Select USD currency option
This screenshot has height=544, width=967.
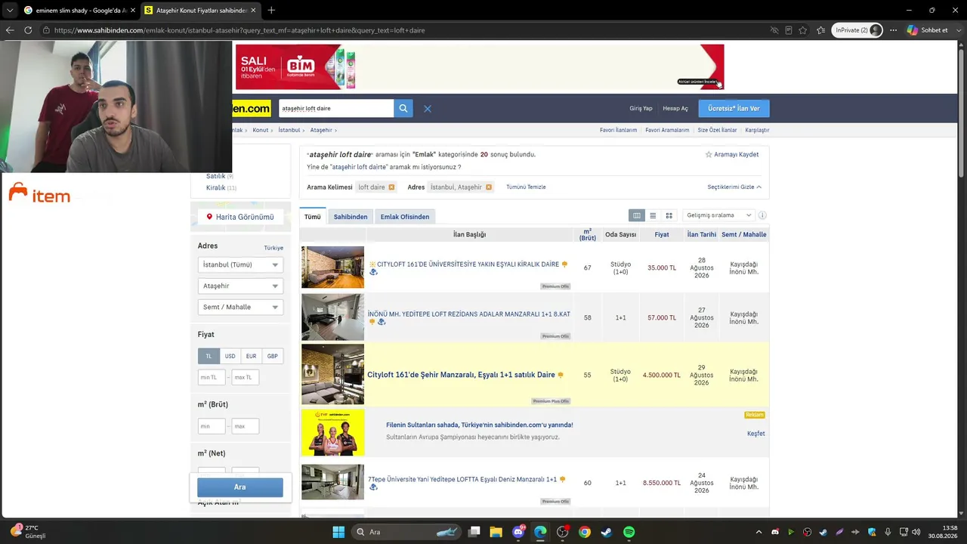click(230, 356)
